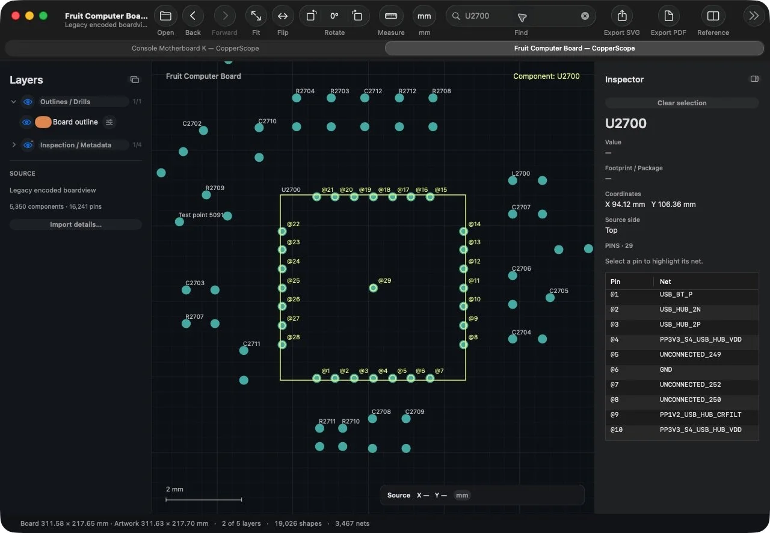
Task: Rotate the board clockwise
Action: coord(357,16)
